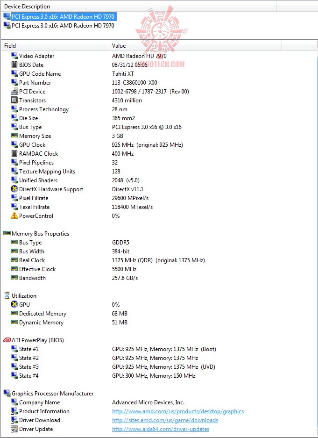Click the GDDR5 bus type value
The width and height of the screenshot is (318, 438).
[121, 243]
